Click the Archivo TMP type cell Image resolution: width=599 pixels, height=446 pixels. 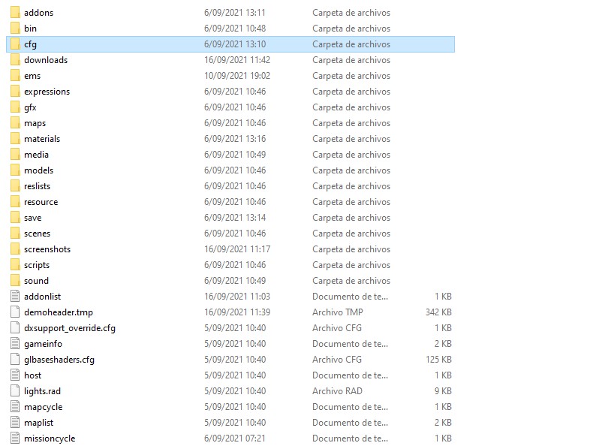pyautogui.click(x=338, y=312)
